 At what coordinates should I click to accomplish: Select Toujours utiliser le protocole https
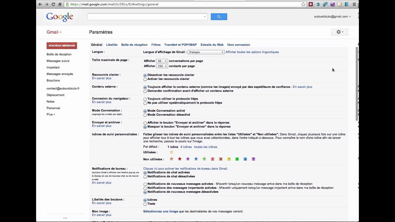click(x=145, y=99)
